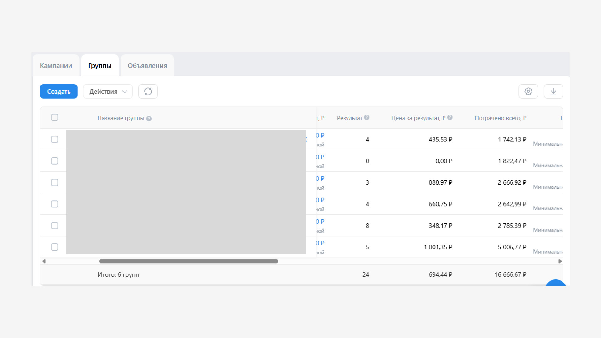Click the download export icon

(x=553, y=91)
